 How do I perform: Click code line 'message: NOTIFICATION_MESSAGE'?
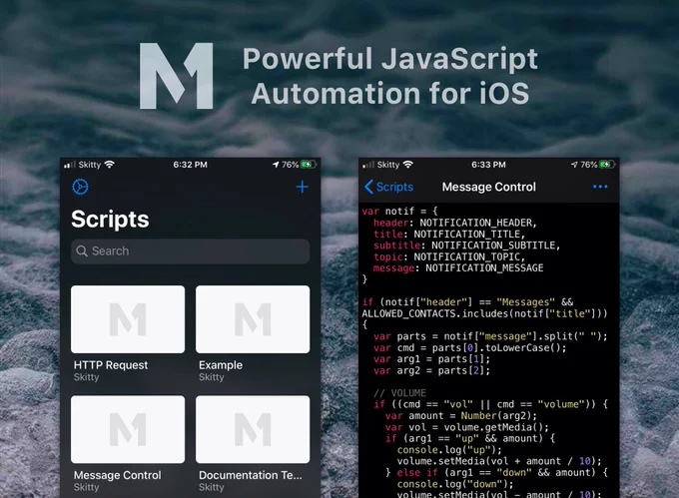click(458, 268)
